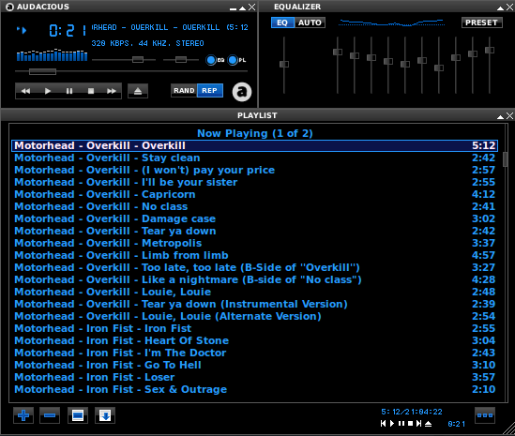Click the previous track button in main player
The width and height of the screenshot is (515, 436).
tap(25, 91)
